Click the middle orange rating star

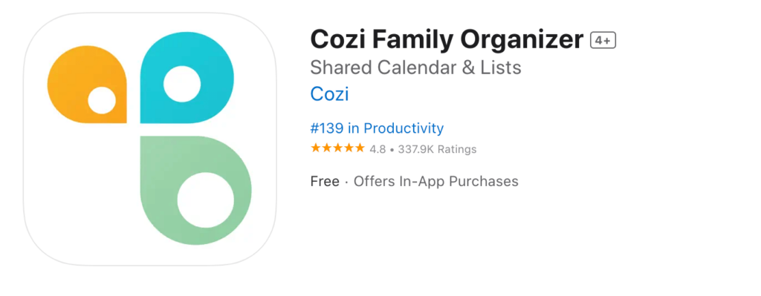(x=338, y=148)
